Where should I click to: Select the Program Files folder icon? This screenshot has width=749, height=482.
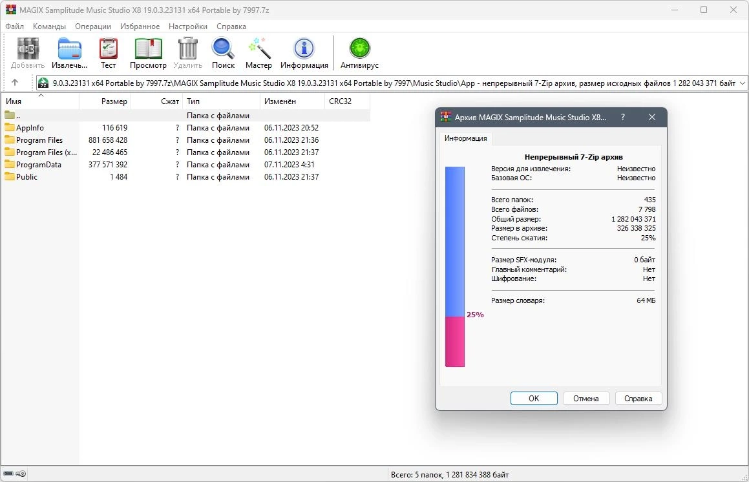pos(10,140)
